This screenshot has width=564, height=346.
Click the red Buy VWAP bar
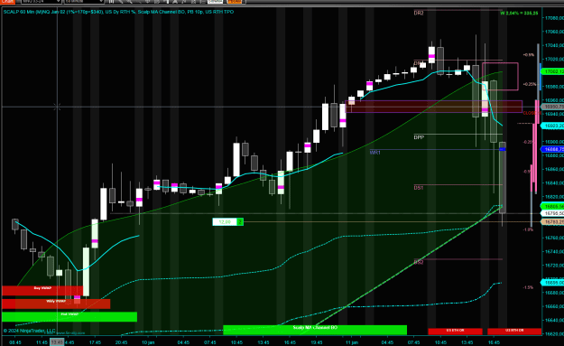[42, 291]
